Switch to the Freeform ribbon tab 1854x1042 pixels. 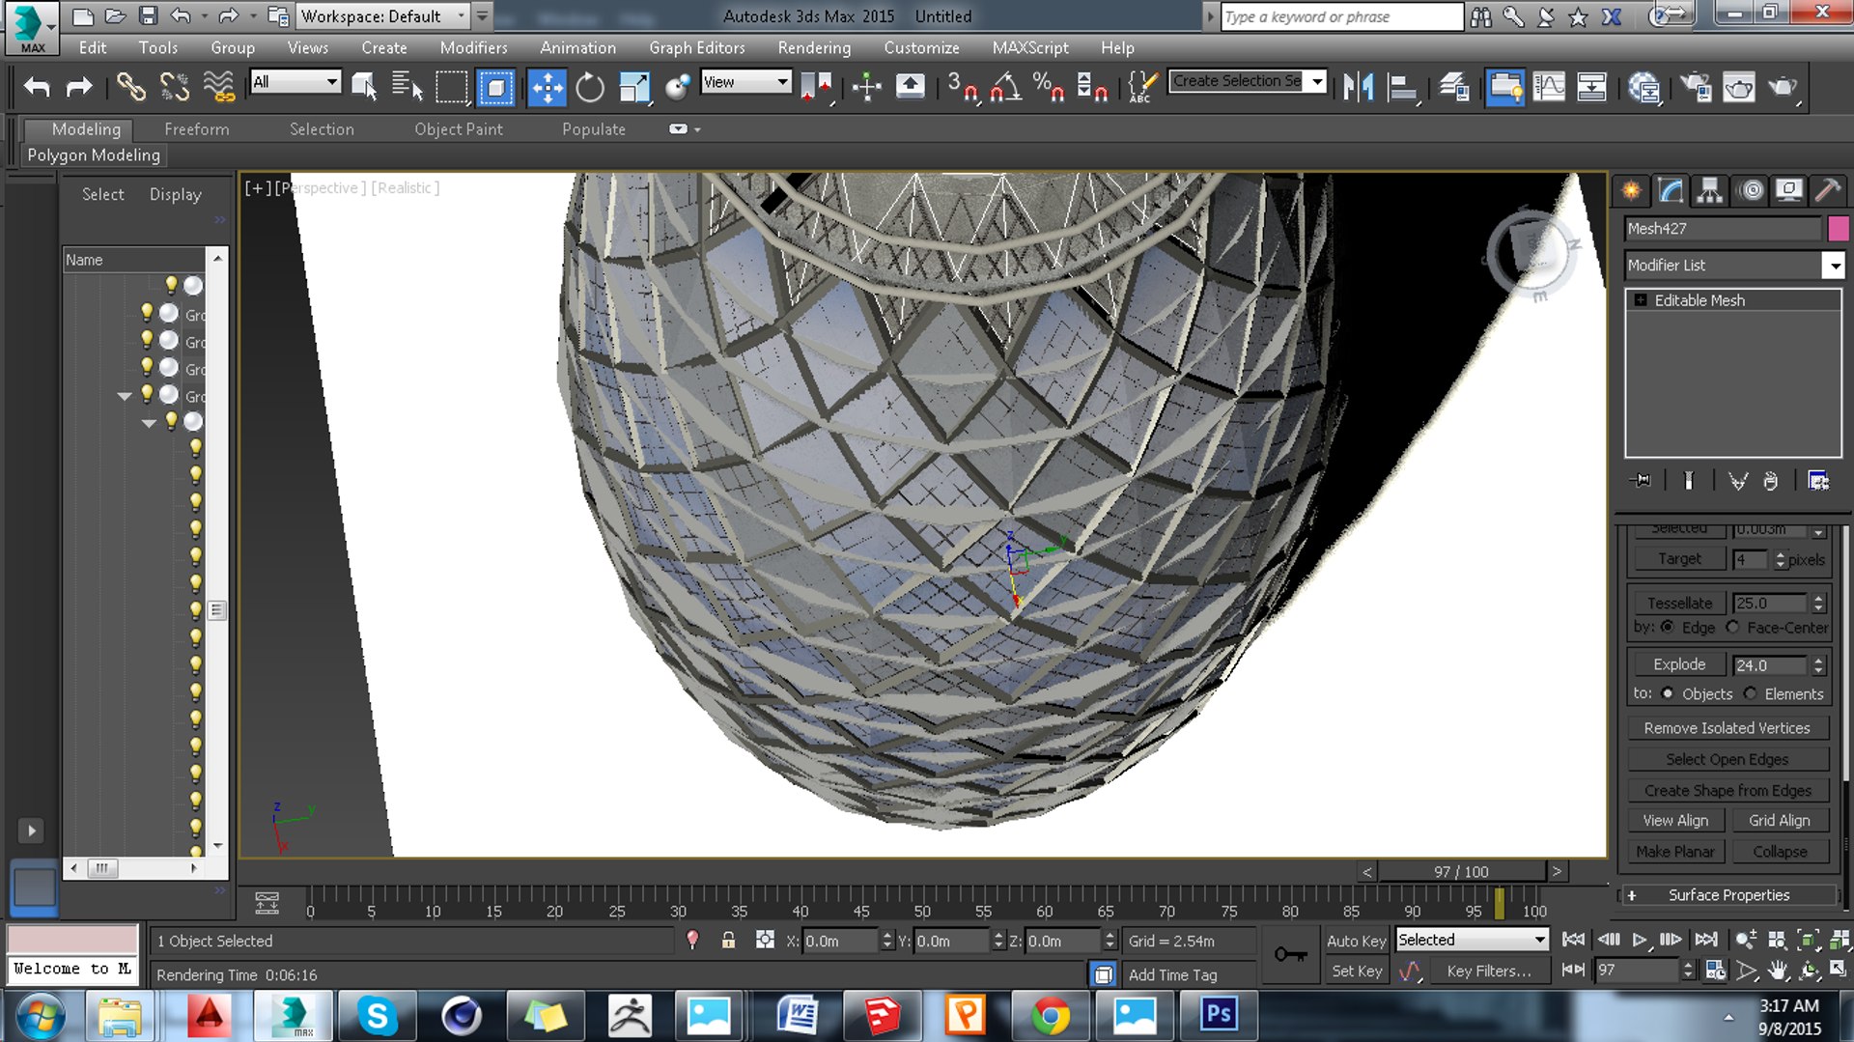(196, 128)
